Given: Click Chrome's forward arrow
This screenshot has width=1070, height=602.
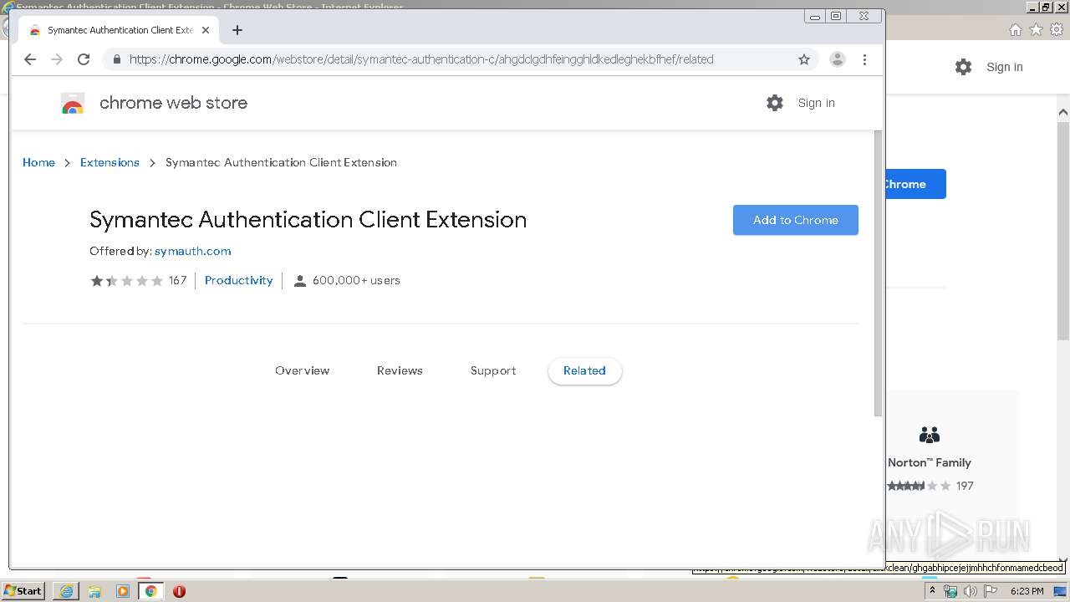Looking at the screenshot, I should 57,59.
